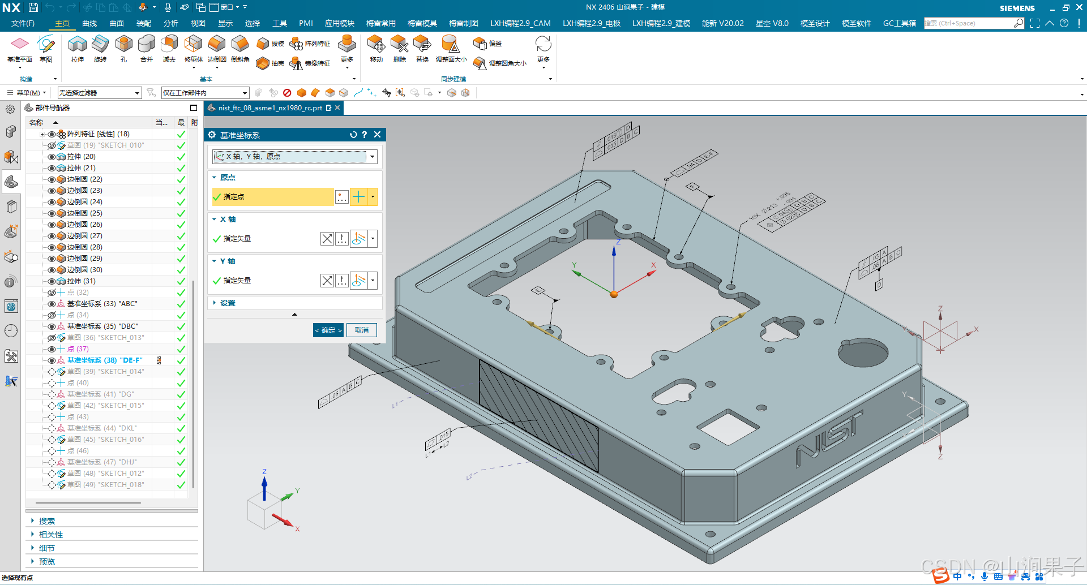Click the Offset (偏置) tool

coord(488,44)
